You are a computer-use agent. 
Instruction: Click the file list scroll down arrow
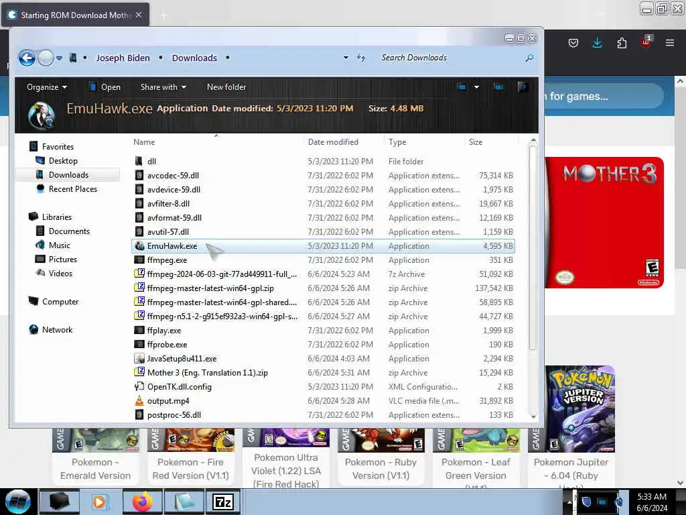click(x=533, y=416)
